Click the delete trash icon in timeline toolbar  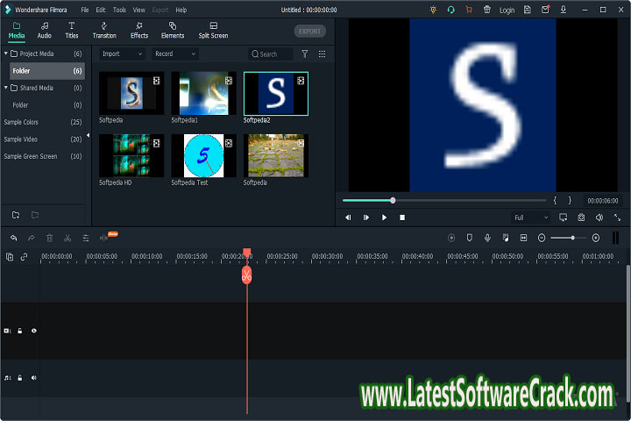pyautogui.click(x=49, y=238)
